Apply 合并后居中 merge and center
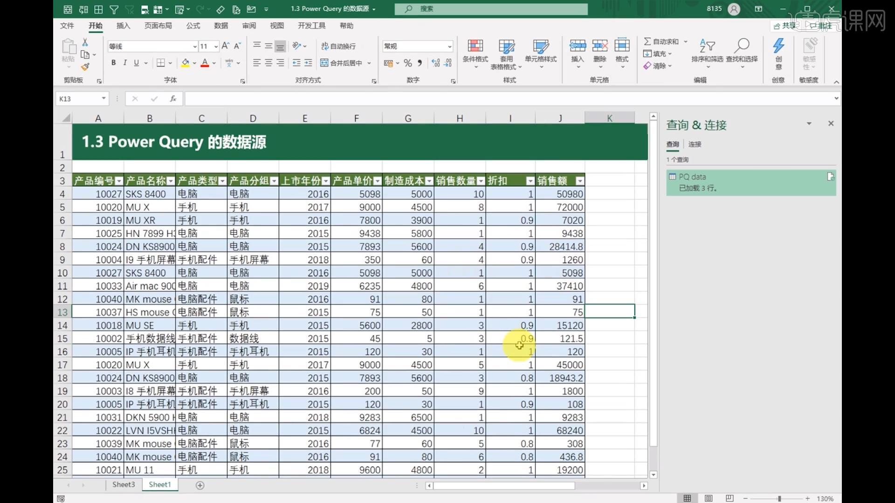This screenshot has width=895, height=503. 343,63
